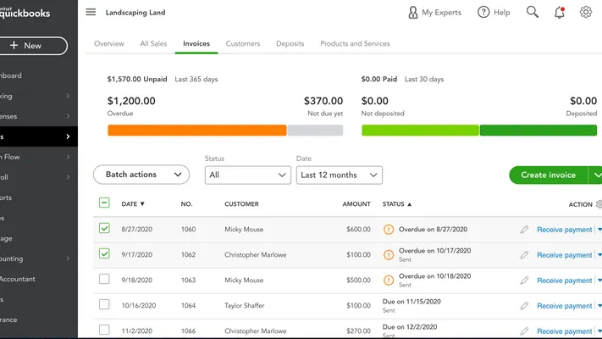Expand the Date range dropdown
Image resolution: width=602 pixels, height=339 pixels.
pyautogui.click(x=339, y=175)
